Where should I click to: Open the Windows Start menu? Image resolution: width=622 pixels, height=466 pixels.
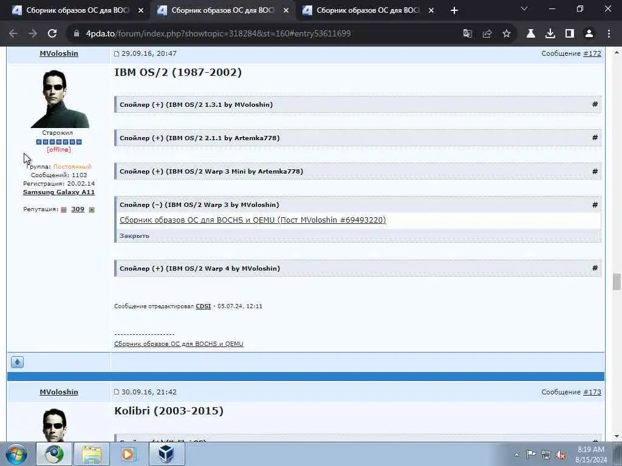pos(16,454)
